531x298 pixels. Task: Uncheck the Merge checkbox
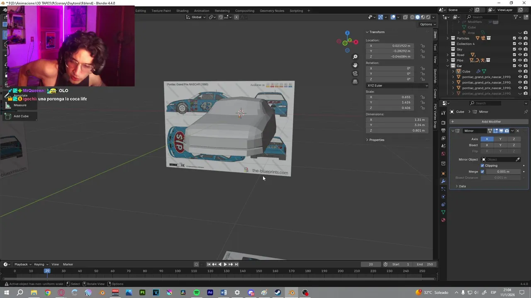(482, 172)
